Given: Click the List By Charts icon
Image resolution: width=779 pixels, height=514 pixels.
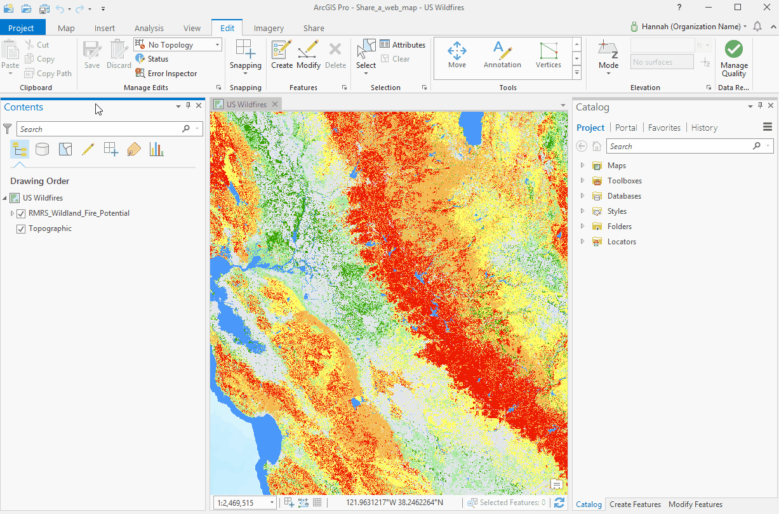Looking at the screenshot, I should 156,148.
